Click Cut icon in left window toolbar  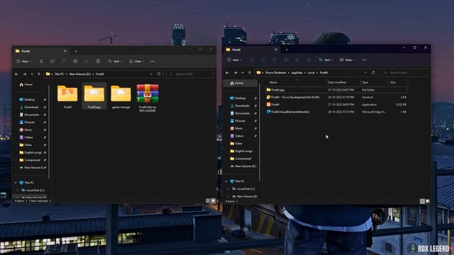pos(41,62)
